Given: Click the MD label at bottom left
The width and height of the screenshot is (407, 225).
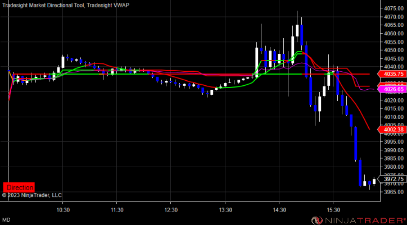Looking at the screenshot, I should tap(6, 220).
